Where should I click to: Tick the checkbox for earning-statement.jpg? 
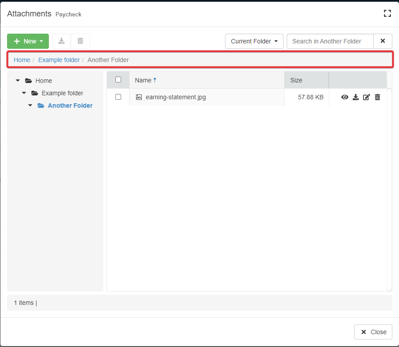tap(118, 97)
